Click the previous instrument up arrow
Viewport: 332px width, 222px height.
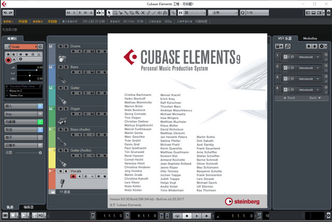pyautogui.click(x=309, y=46)
